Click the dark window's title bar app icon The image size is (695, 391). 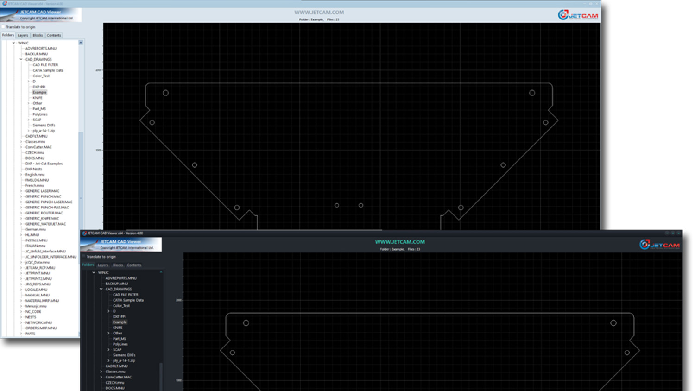pos(84,233)
